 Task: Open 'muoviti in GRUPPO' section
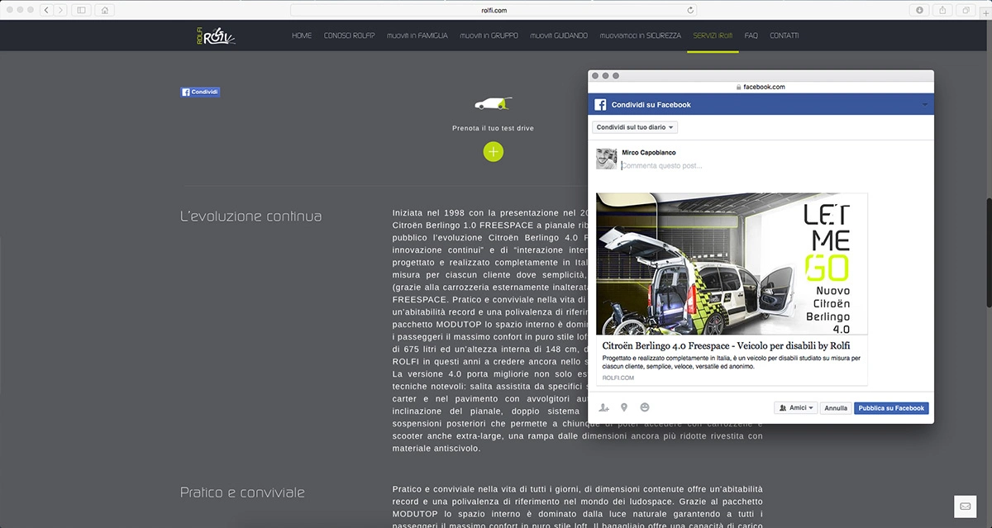click(489, 36)
